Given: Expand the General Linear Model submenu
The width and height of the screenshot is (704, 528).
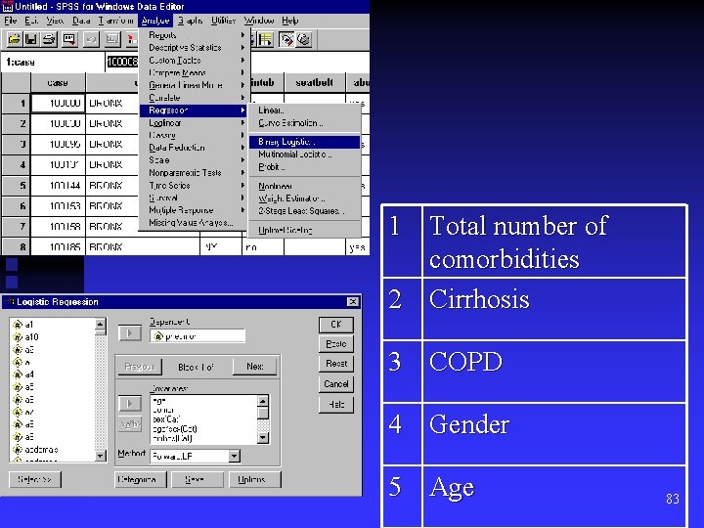Looking at the screenshot, I should click(193, 85).
